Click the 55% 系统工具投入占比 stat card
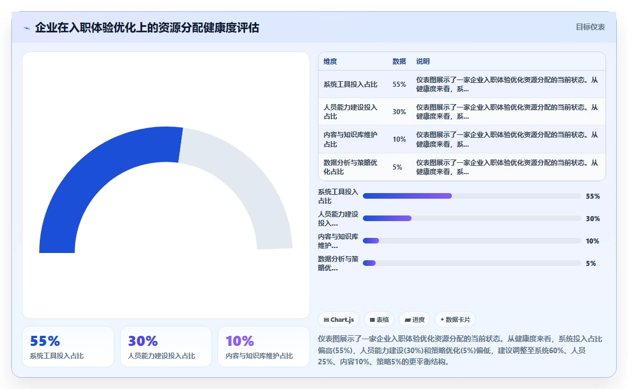The width and height of the screenshot is (628, 389). click(x=68, y=346)
